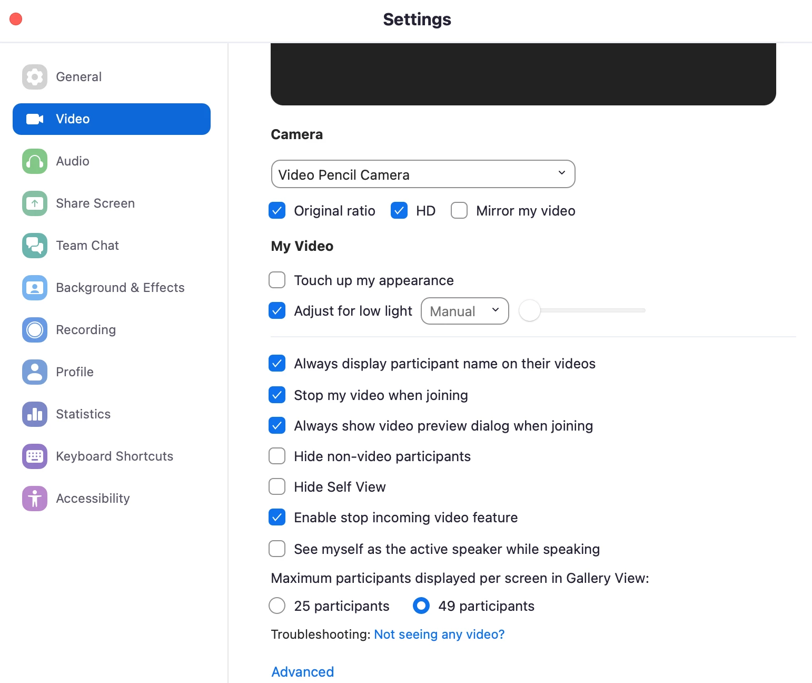
Task: Open Recording settings section
Action: coord(112,330)
